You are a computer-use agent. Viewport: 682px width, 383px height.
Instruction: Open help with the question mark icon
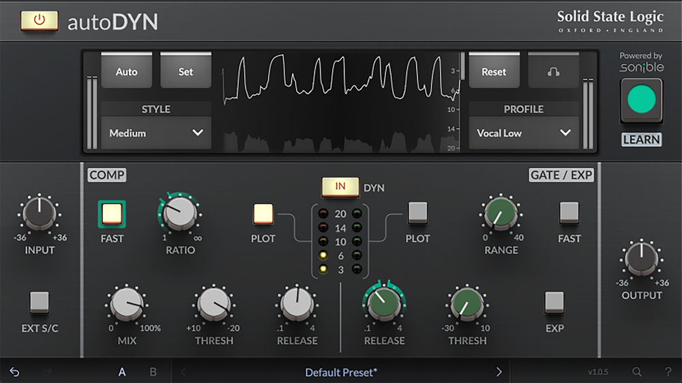point(668,372)
